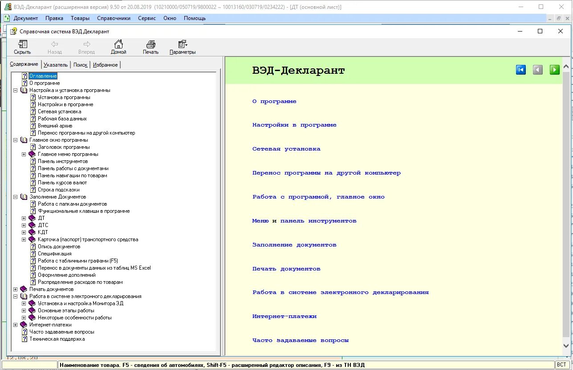The width and height of the screenshot is (573, 370).
Task: Select Установка программы tree item
Action: 64,97
